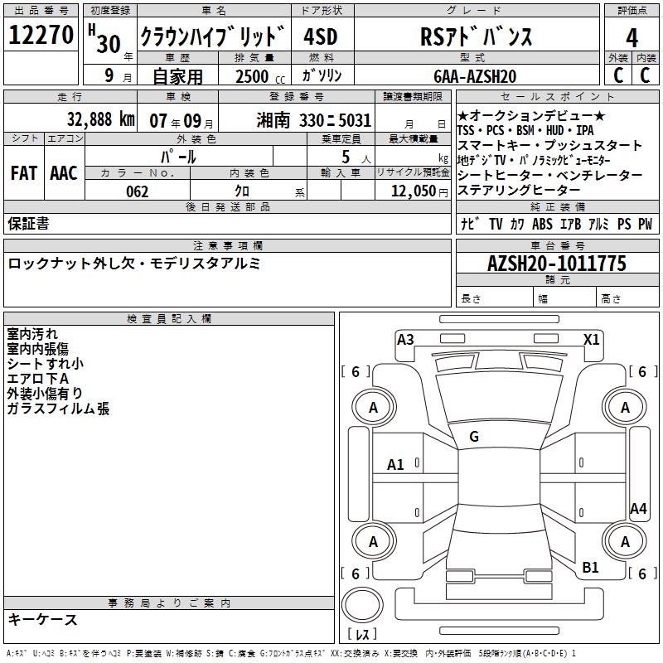Click the B1 rear fender mark
This screenshot has width=663, height=663.
click(590, 567)
